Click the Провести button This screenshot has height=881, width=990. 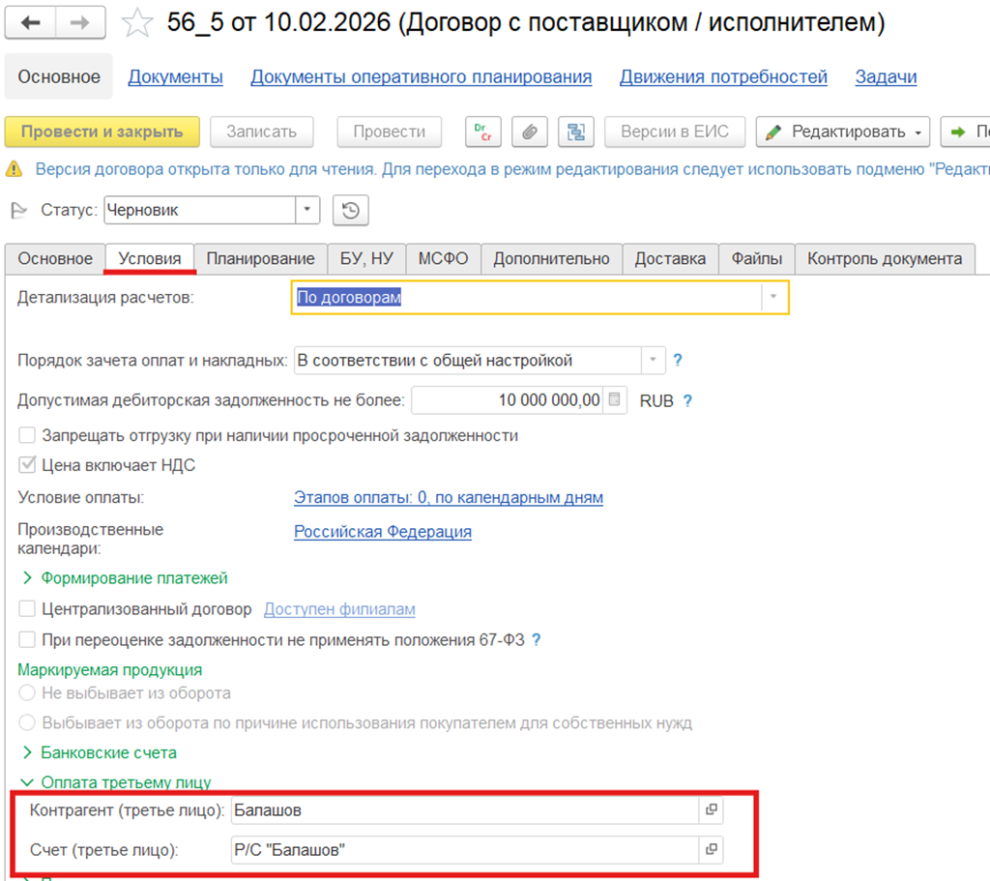pos(389,132)
